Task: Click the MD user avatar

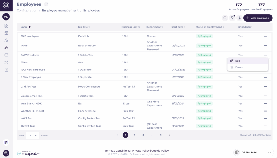Action: pyautogui.click(x=6, y=17)
